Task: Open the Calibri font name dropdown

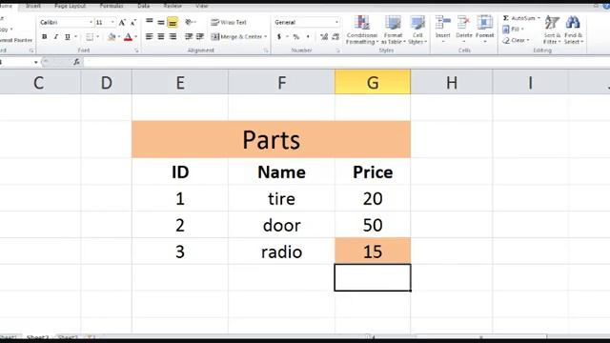Action: (x=91, y=23)
